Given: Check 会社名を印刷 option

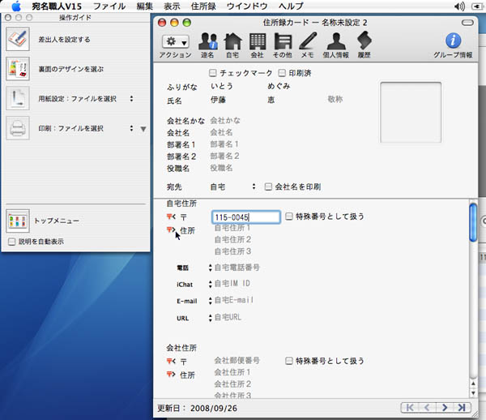Looking at the screenshot, I should (269, 186).
